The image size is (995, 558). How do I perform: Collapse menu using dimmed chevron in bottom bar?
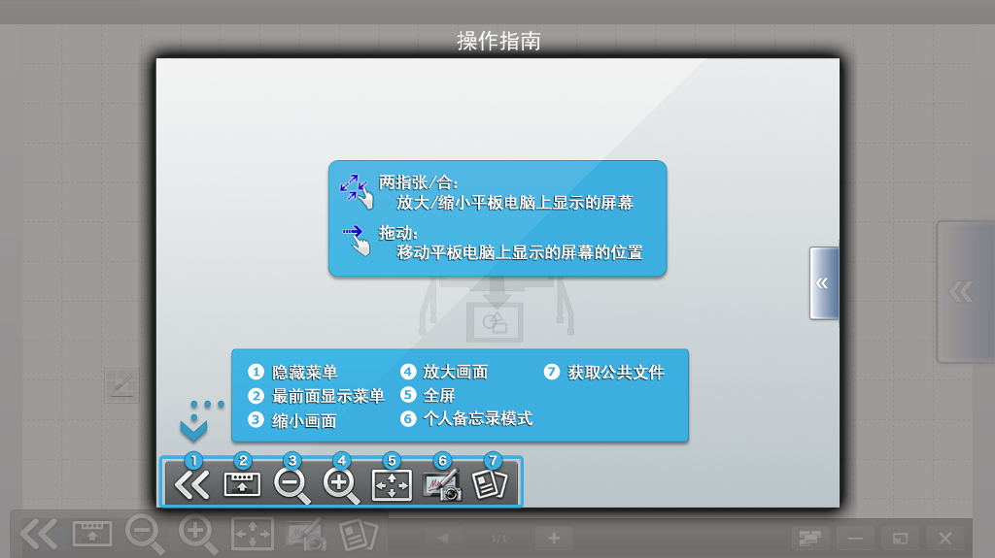(x=40, y=535)
